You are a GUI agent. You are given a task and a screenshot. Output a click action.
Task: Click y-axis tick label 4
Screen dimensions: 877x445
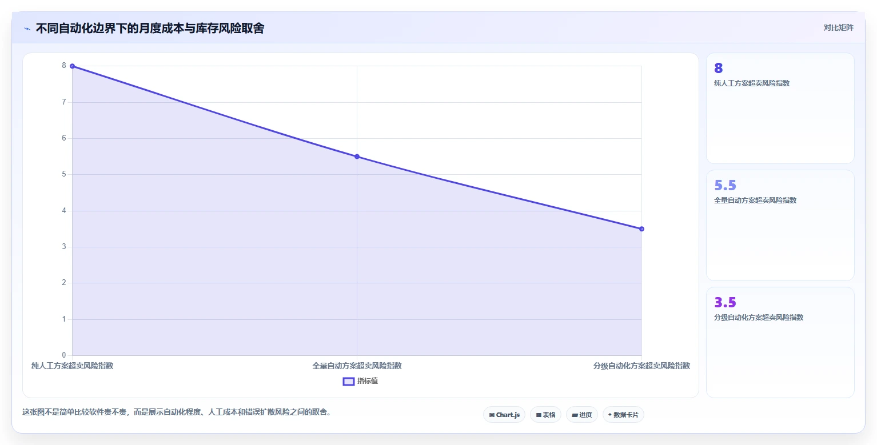64,210
